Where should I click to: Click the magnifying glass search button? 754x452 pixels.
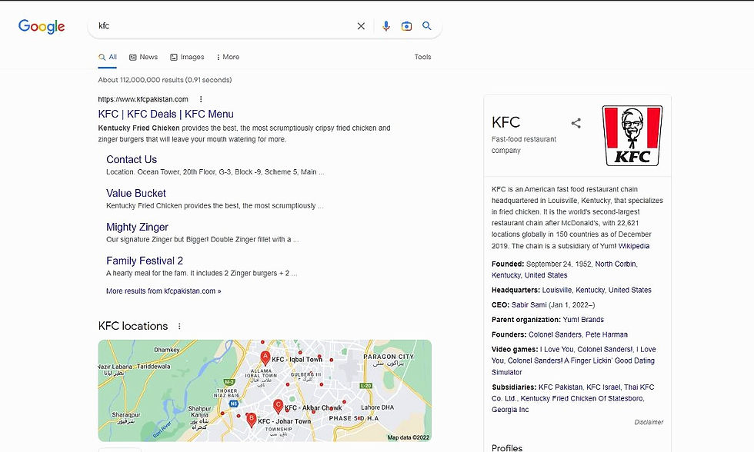[426, 26]
